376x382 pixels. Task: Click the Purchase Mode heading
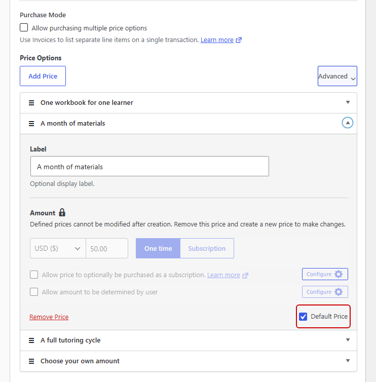point(43,15)
